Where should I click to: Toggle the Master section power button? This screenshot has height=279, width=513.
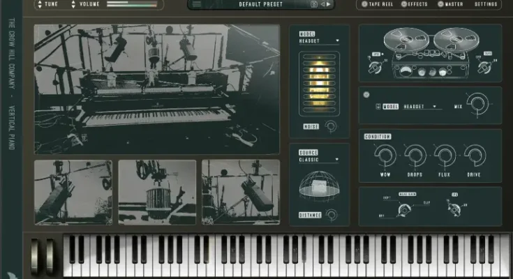click(440, 4)
